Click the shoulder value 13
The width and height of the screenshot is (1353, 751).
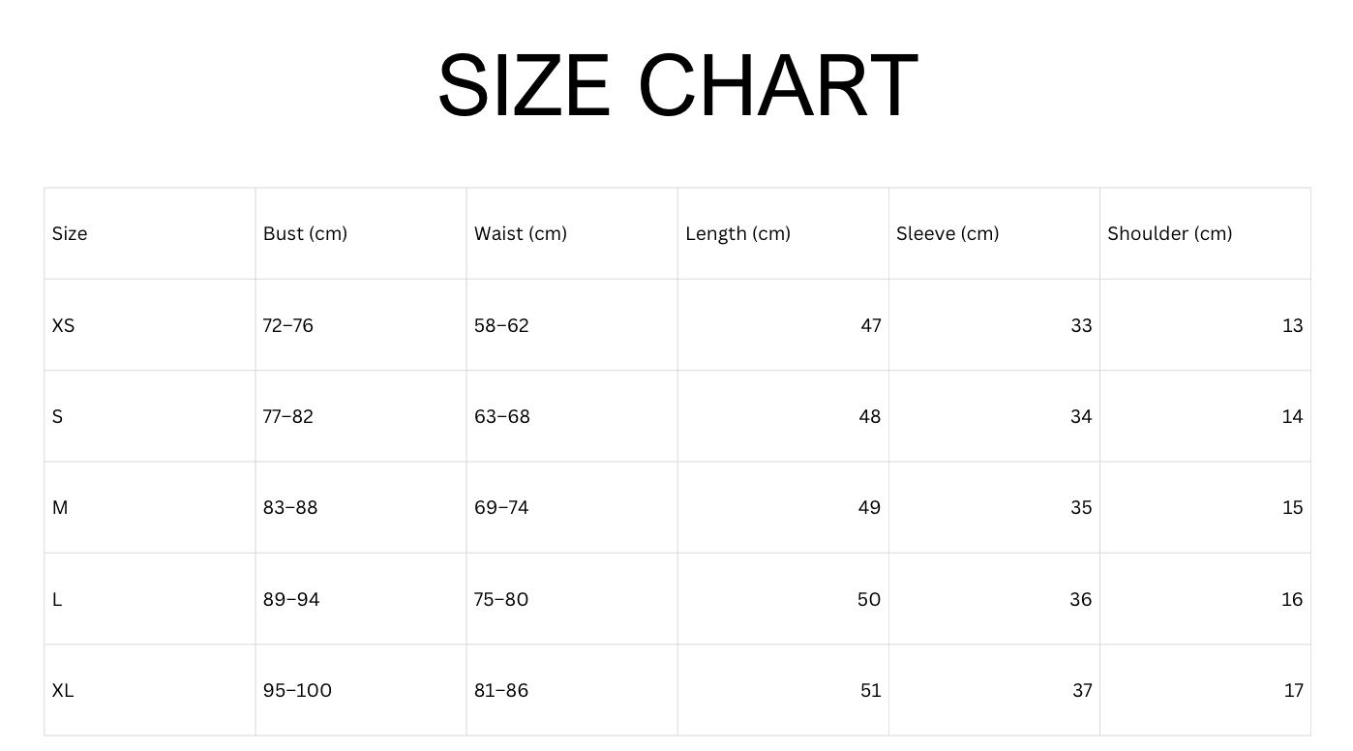coord(1293,325)
